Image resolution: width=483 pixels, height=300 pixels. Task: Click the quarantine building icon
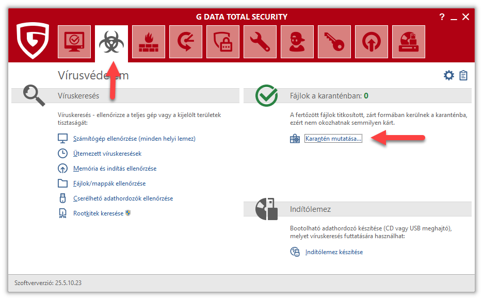pyautogui.click(x=295, y=139)
